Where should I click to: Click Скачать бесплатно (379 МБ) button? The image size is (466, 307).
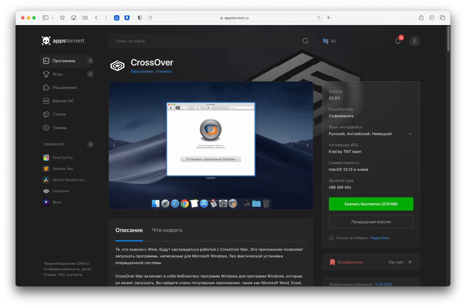pos(371,204)
